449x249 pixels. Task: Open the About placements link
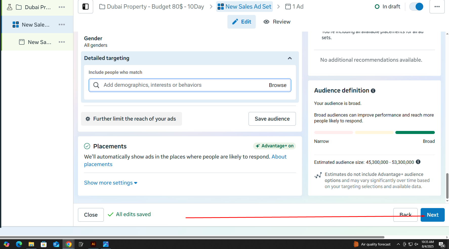coord(279,157)
